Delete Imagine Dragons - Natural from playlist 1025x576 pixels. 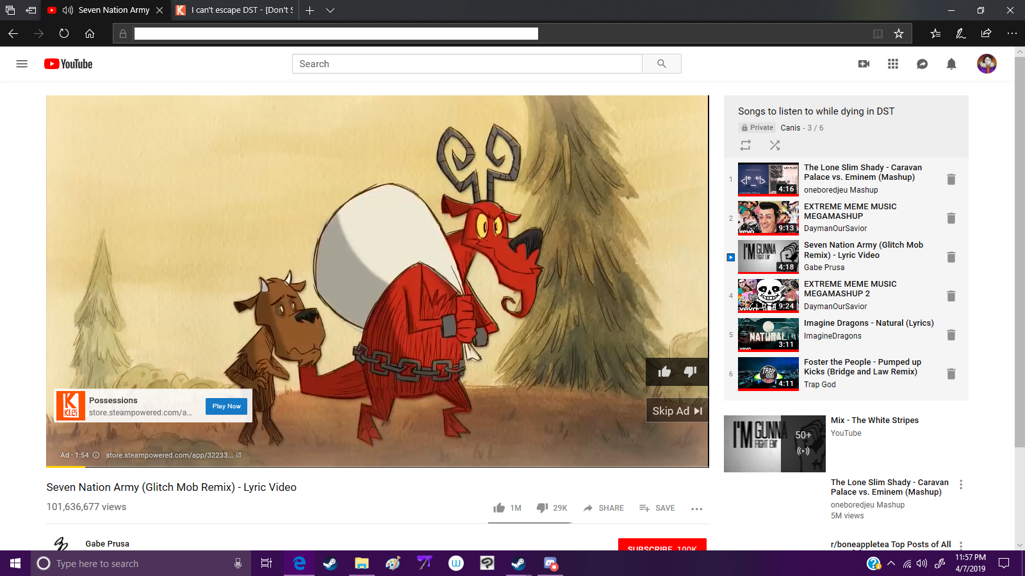click(951, 335)
